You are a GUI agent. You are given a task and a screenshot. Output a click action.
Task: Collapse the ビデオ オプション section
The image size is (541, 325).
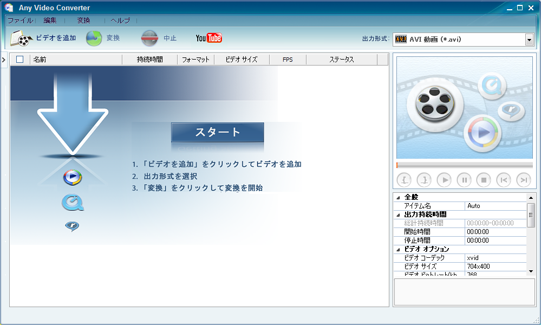point(398,250)
